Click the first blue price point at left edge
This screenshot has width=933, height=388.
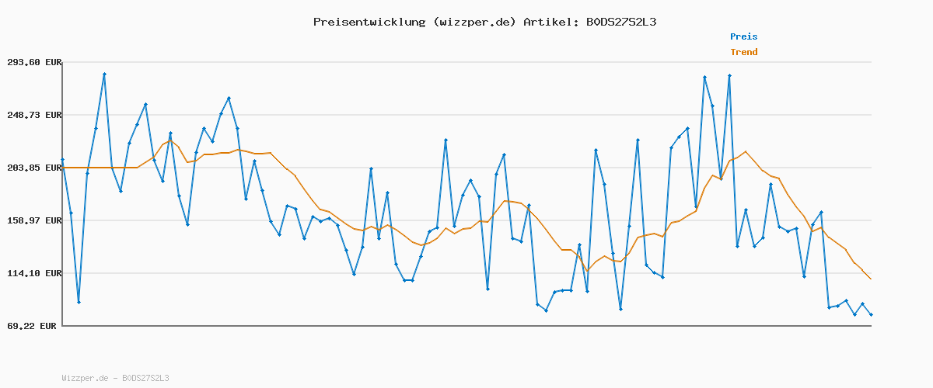pos(63,160)
